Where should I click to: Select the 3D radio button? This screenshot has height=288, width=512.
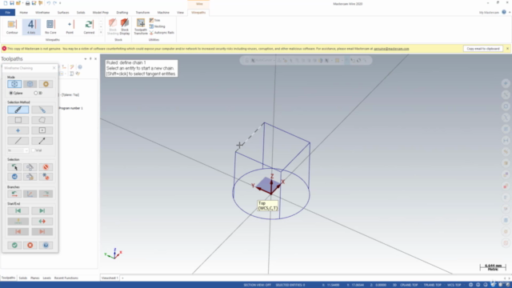point(35,93)
